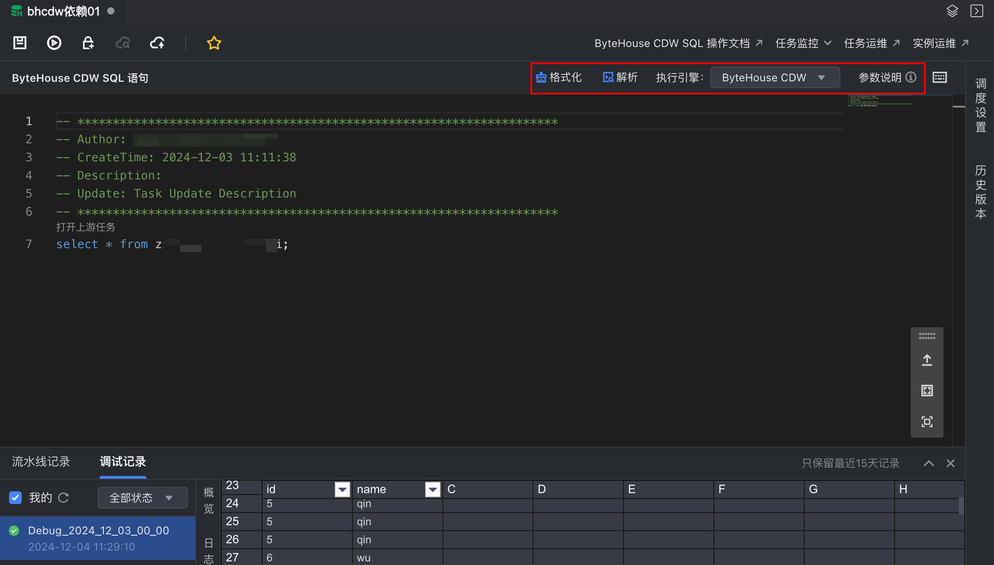Click editor line 7 select statement

(x=172, y=245)
